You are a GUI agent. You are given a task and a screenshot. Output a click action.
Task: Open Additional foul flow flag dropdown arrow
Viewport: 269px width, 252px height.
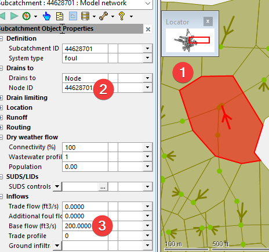147,216
